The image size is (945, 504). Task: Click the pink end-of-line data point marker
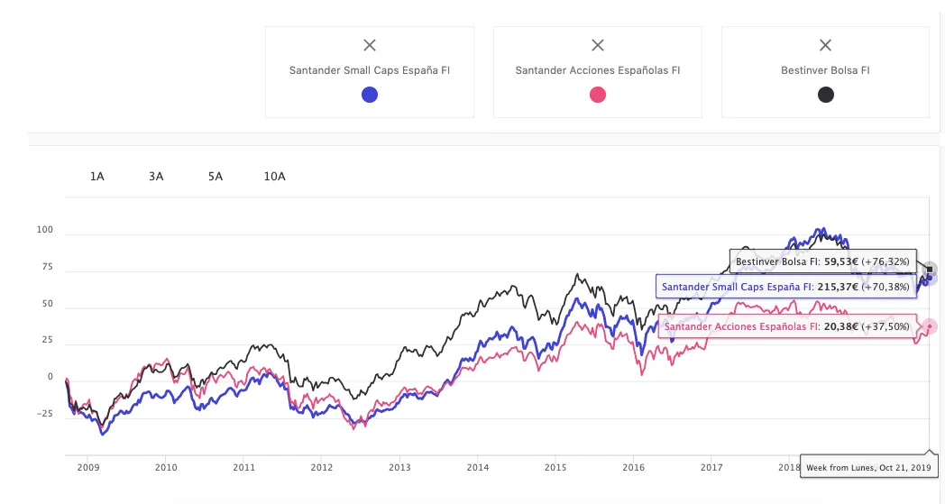930,326
